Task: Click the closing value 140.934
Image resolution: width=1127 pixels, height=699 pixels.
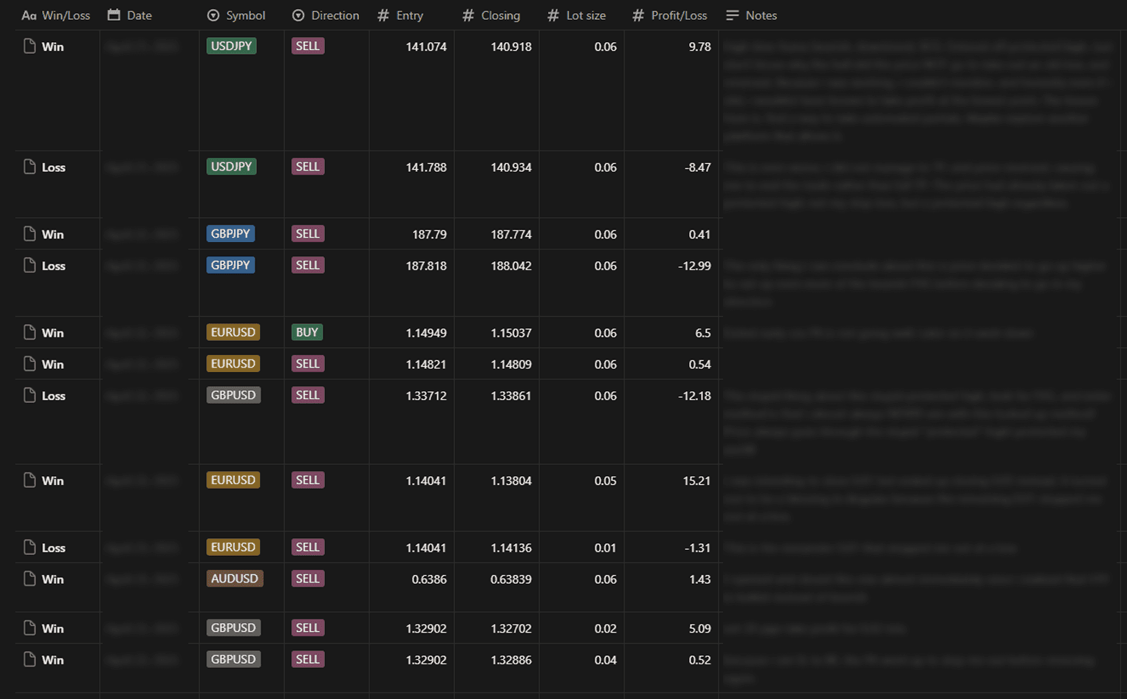Action: 511,168
